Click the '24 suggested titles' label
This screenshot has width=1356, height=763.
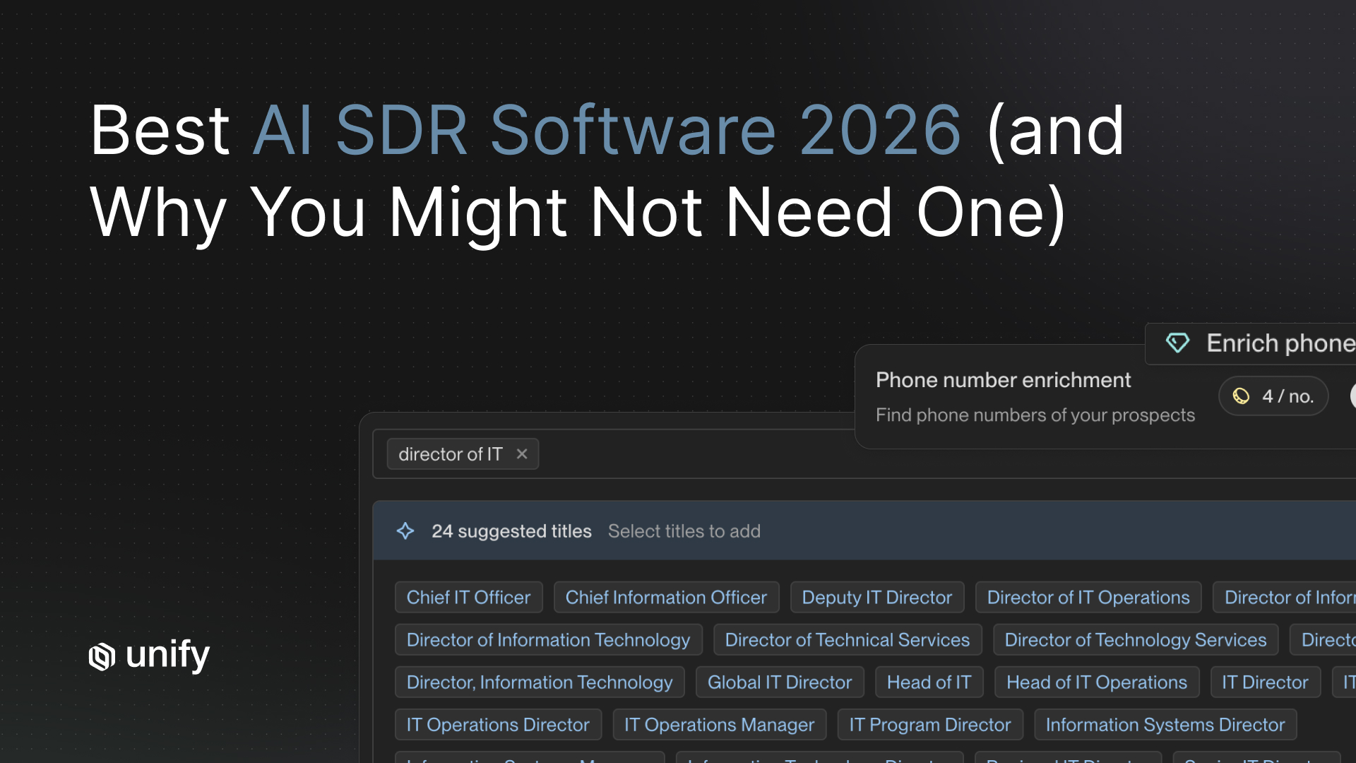(x=511, y=531)
